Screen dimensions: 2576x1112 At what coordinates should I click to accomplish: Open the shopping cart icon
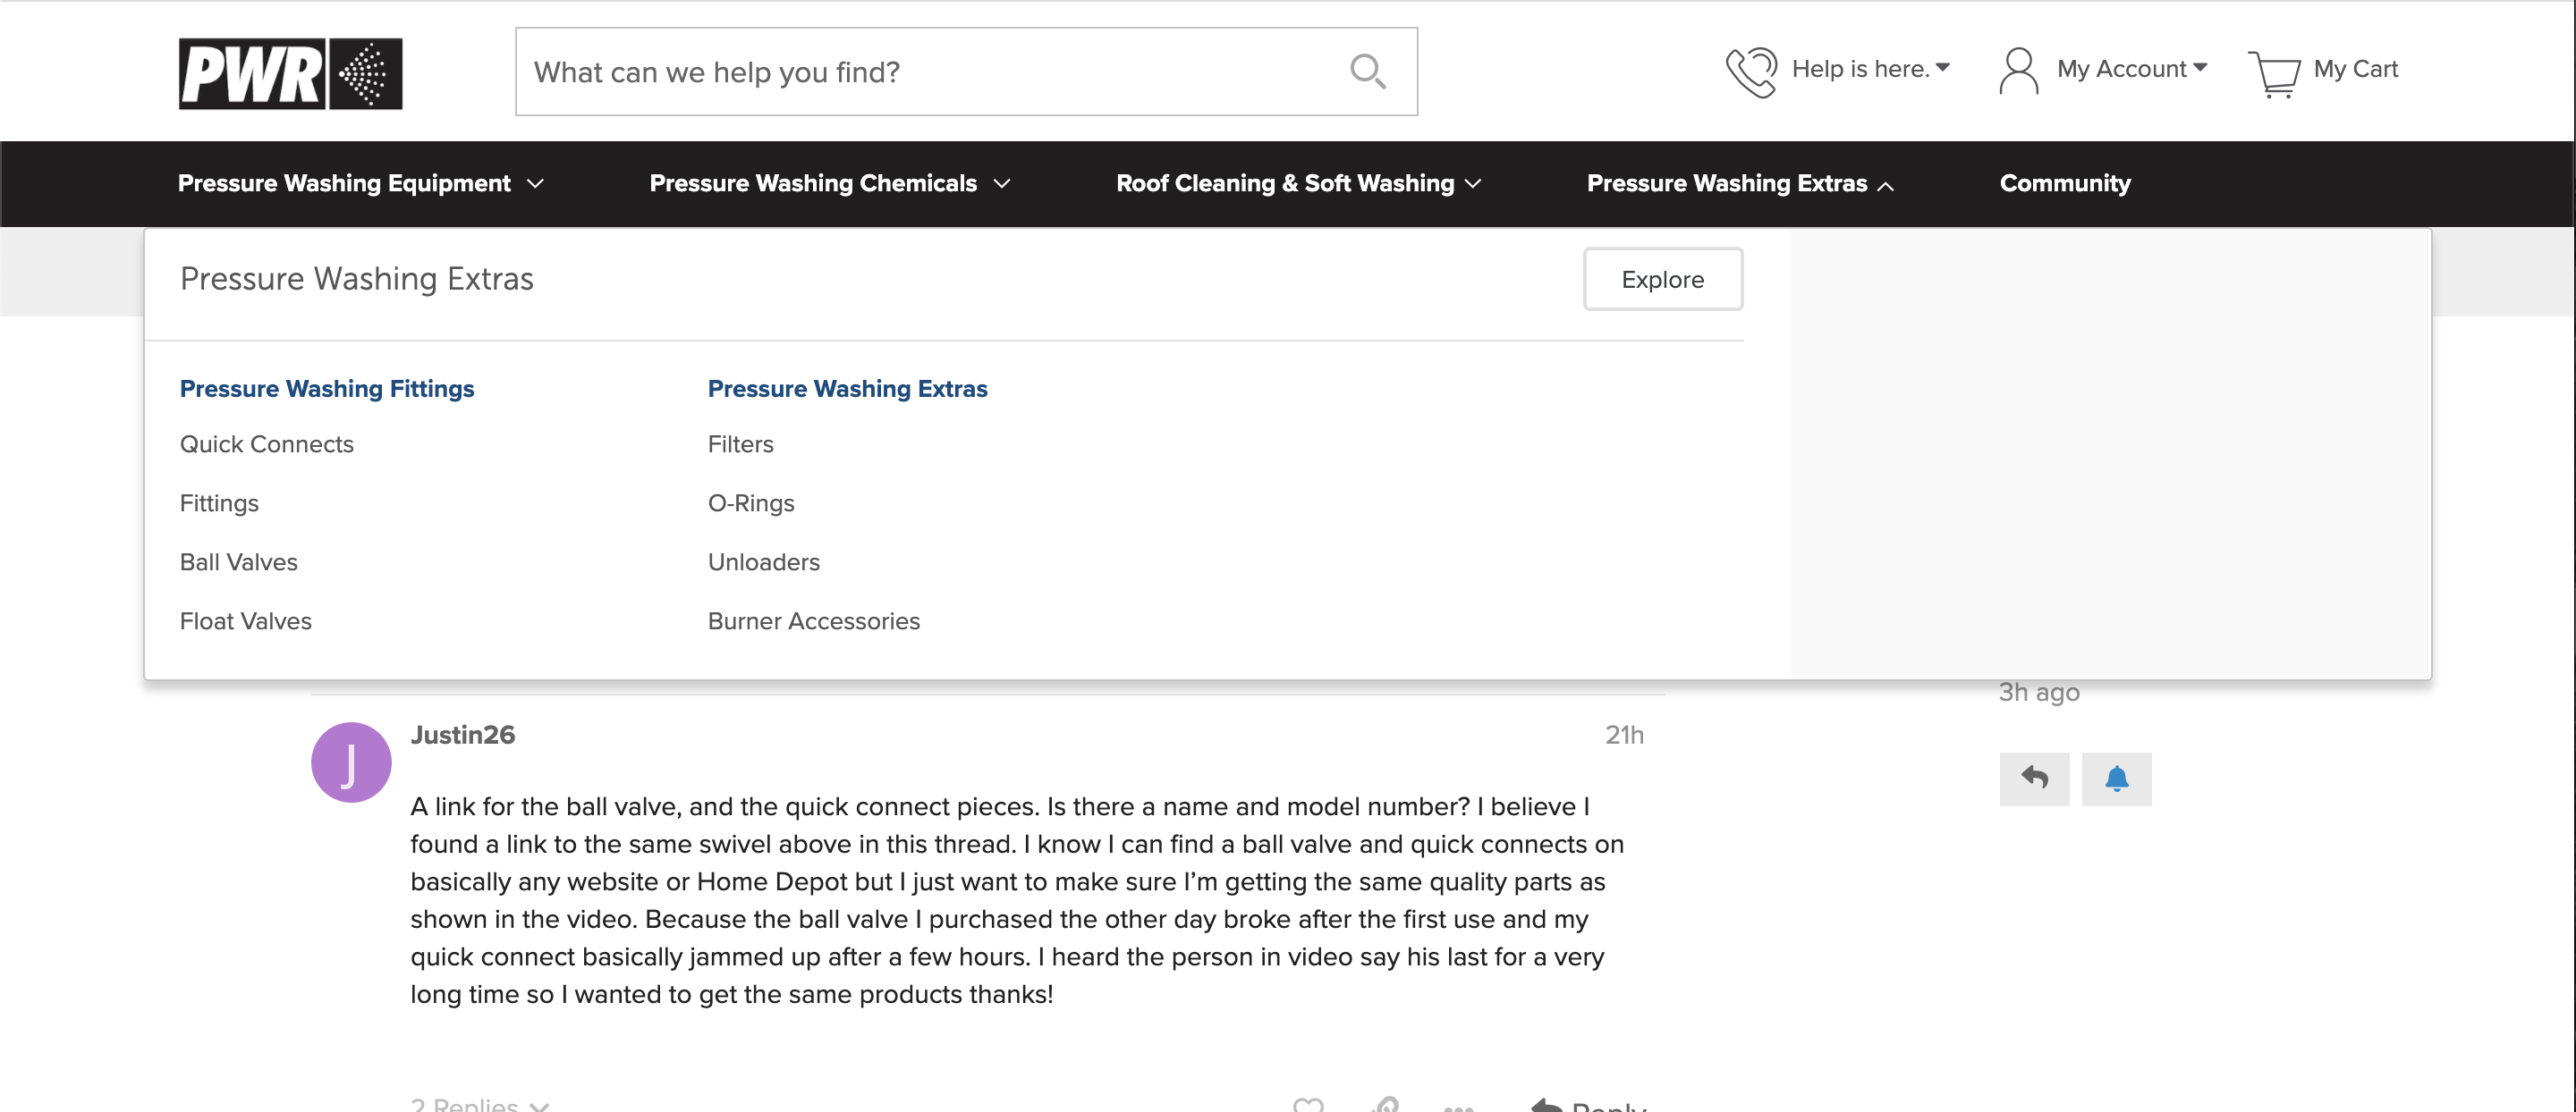coord(2274,73)
